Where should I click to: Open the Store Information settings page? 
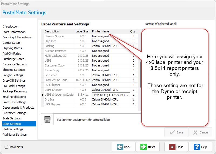click(x=14, y=32)
